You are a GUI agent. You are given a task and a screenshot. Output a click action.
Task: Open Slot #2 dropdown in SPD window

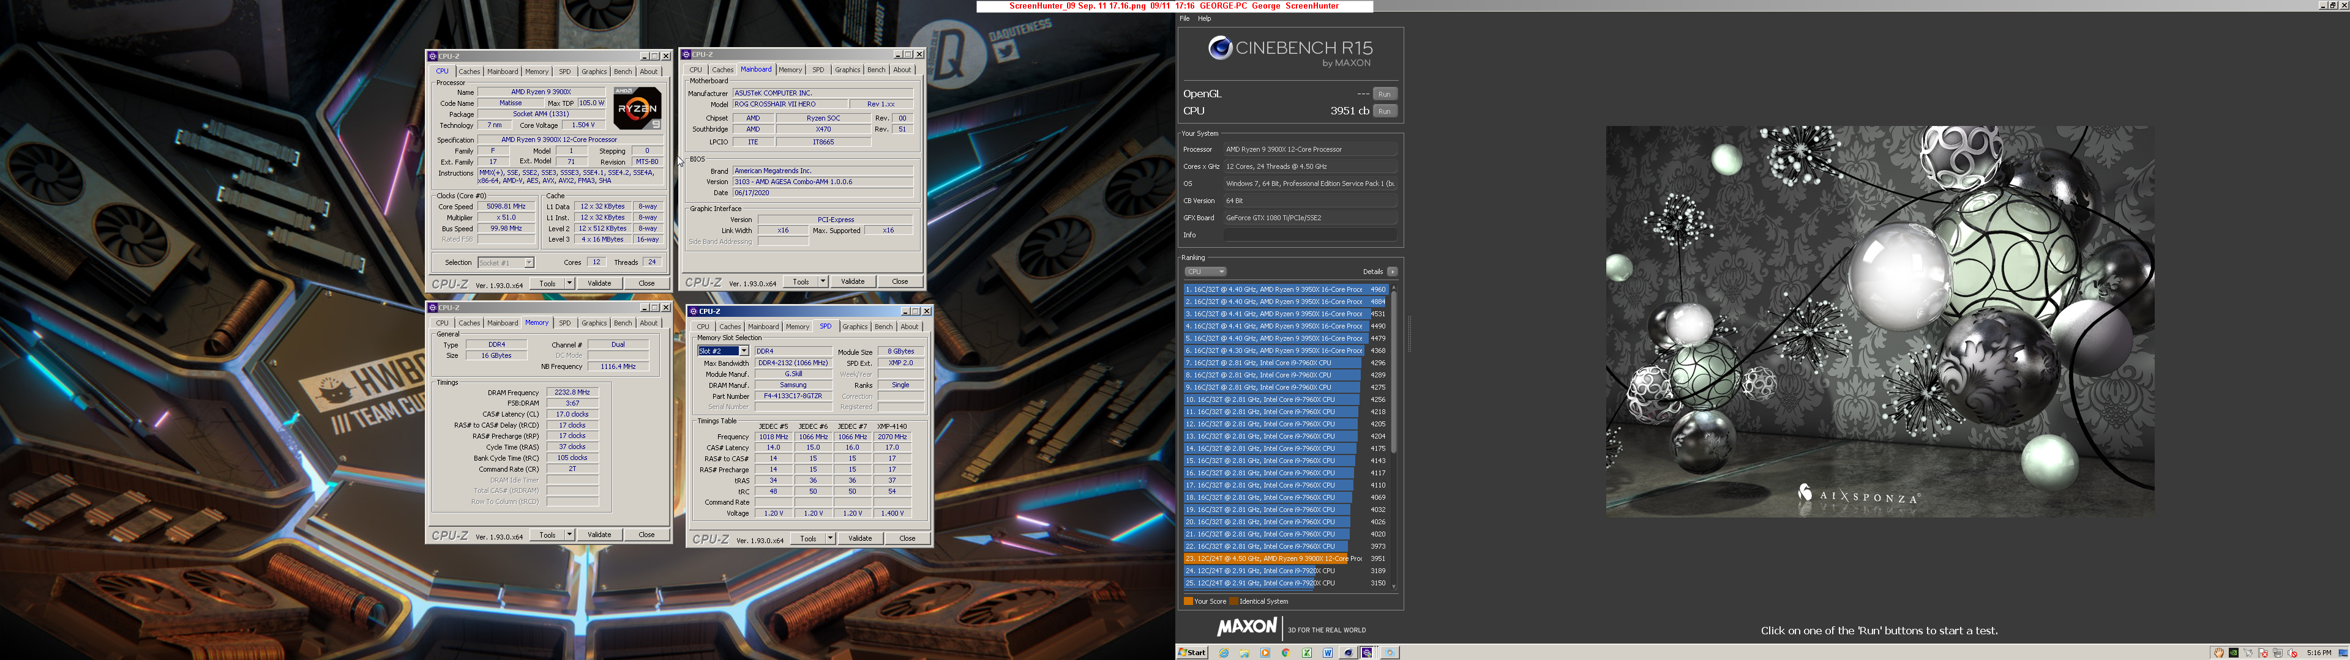pos(744,351)
